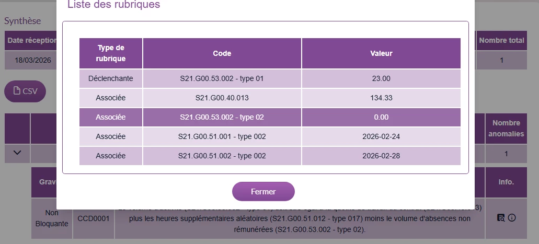Click the highlighted S21.G00.53.002 - type 02 row
Screen dimensions: 539x244
222,117
